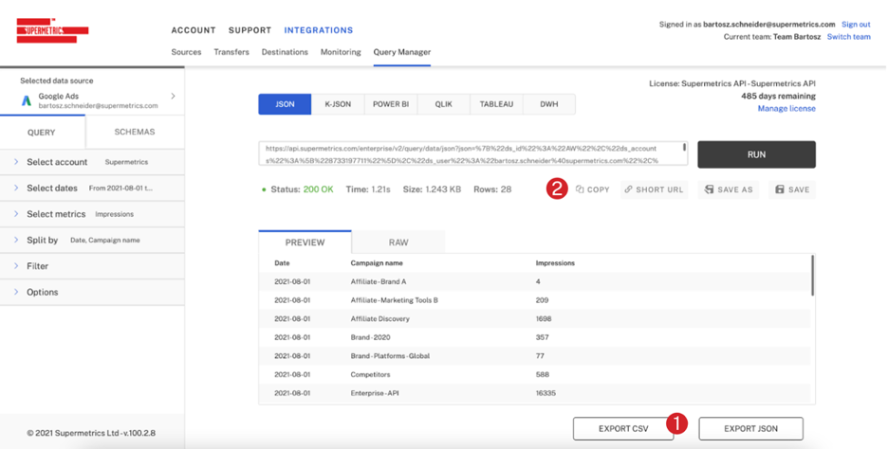Viewport: 888px width, 449px height.
Task: Open the selected data source chevron
Action: (x=173, y=97)
